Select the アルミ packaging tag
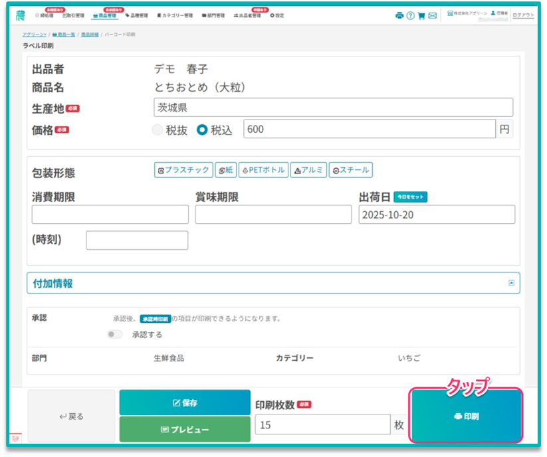 coord(308,170)
